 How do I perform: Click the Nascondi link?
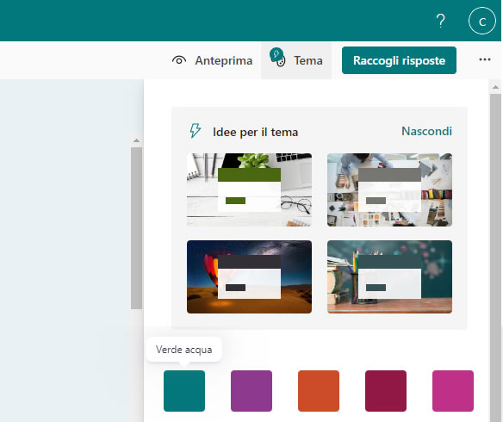426,131
